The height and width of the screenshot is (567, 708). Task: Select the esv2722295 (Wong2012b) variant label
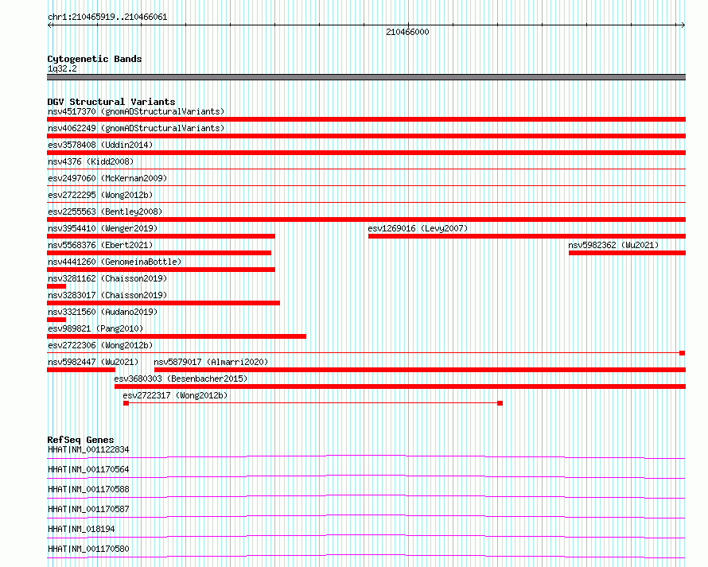100,195
